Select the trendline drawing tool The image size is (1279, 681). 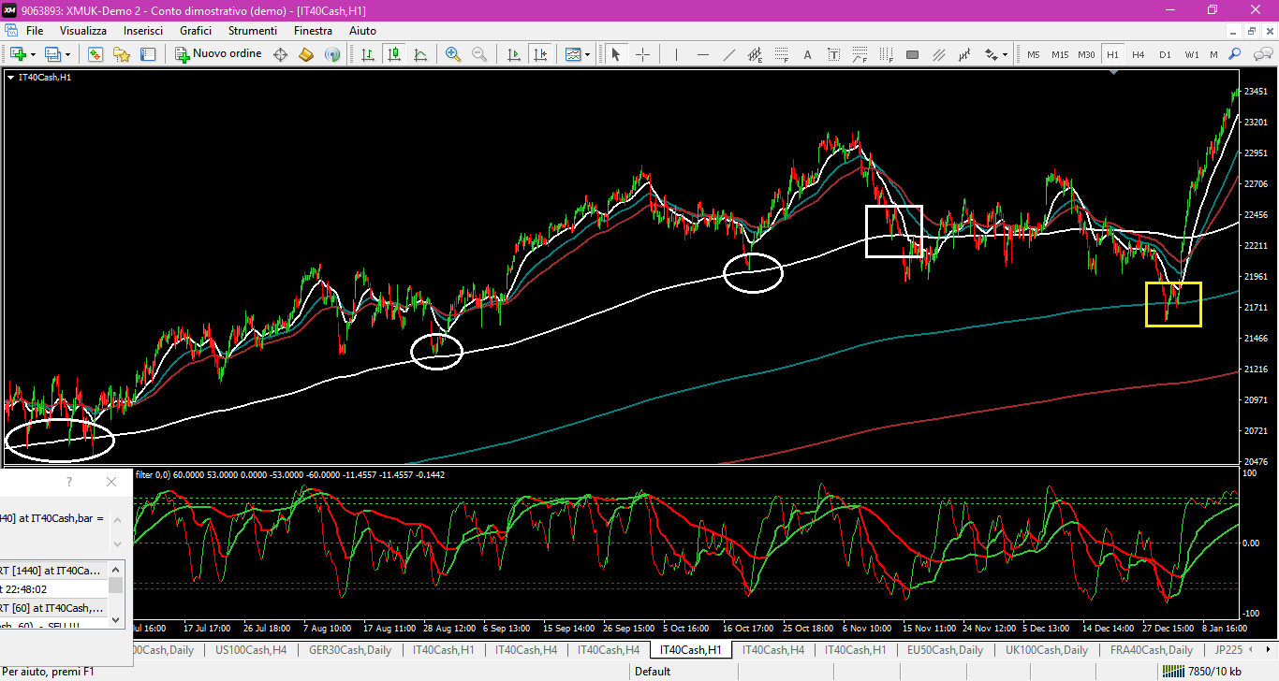point(728,54)
